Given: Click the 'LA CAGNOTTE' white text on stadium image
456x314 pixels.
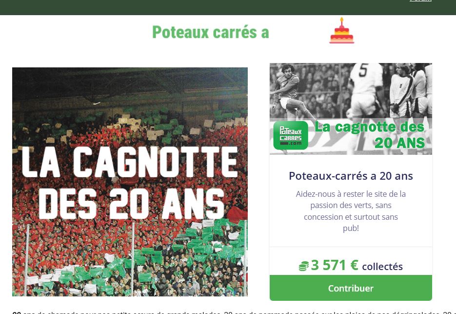Looking at the screenshot, I should pos(130,162).
